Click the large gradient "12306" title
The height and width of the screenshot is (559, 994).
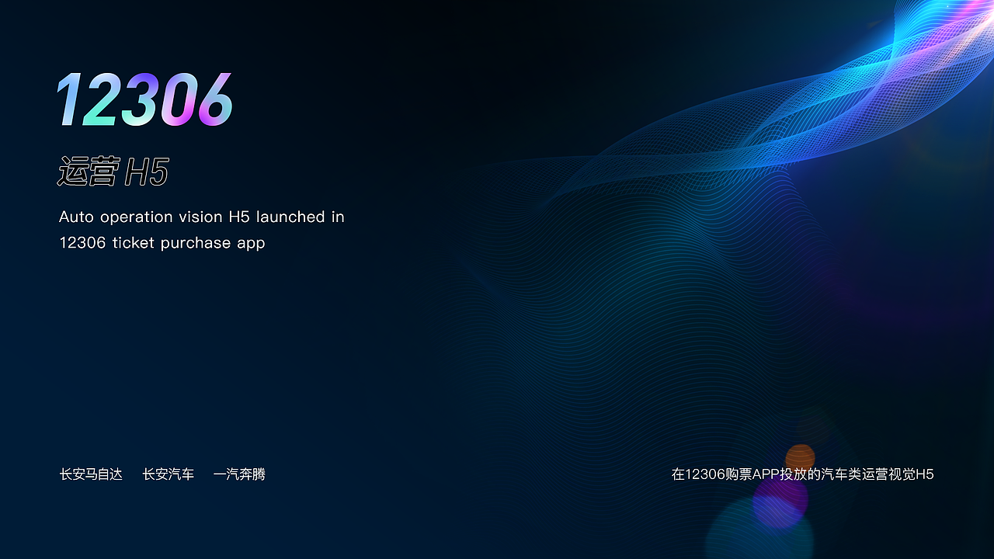(x=145, y=99)
